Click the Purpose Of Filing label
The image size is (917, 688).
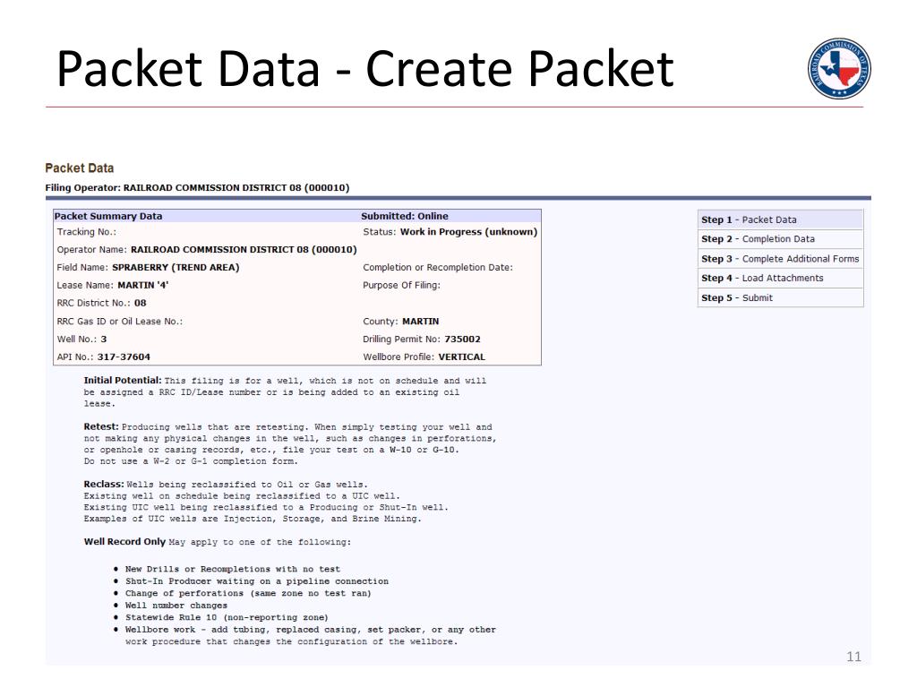coord(401,286)
